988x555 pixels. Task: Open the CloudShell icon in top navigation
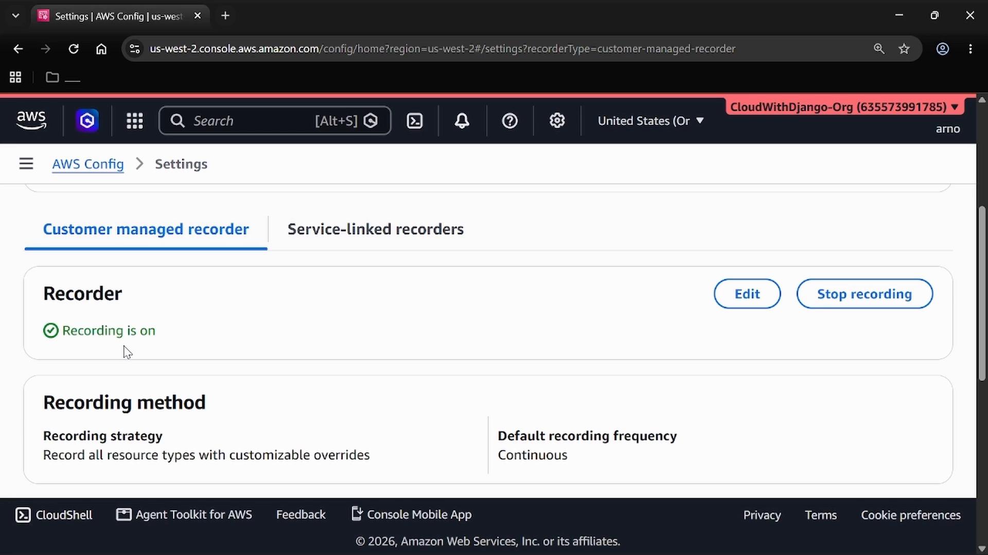pos(415,121)
